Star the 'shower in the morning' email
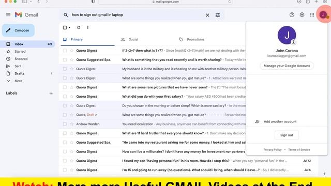331x186 pixels. click(71, 105)
